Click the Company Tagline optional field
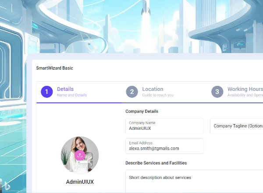263x193 pixels. [x=237, y=126]
